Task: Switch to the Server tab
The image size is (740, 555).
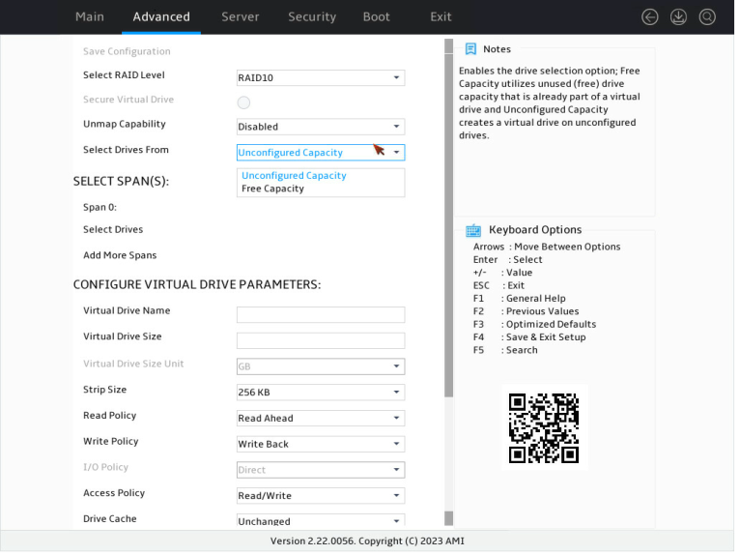Action: click(242, 17)
